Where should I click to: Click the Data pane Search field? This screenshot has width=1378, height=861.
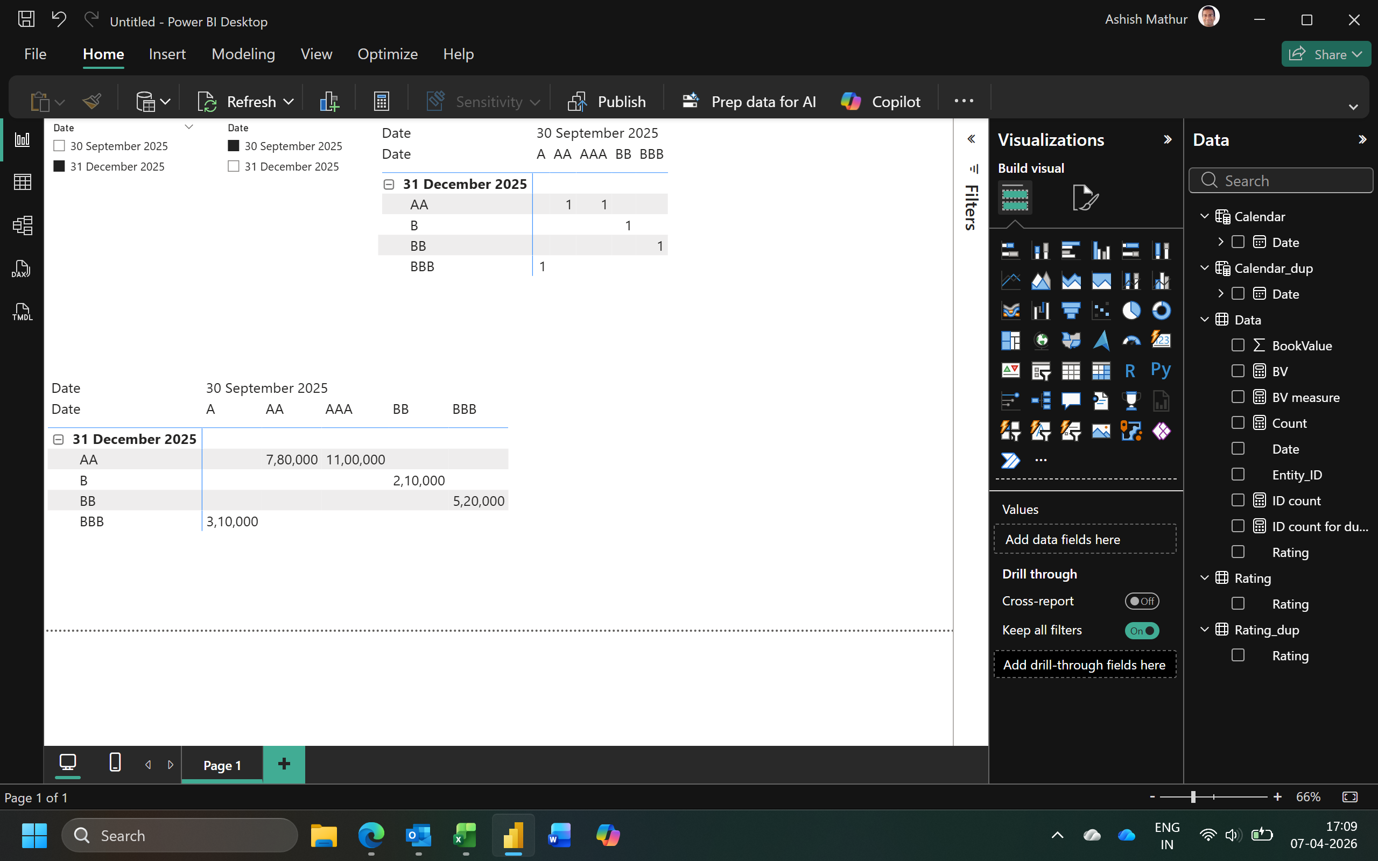click(1281, 180)
